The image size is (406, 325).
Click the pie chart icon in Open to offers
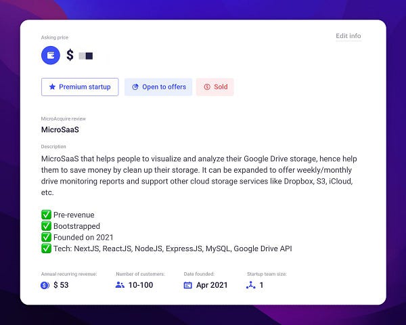(x=135, y=87)
